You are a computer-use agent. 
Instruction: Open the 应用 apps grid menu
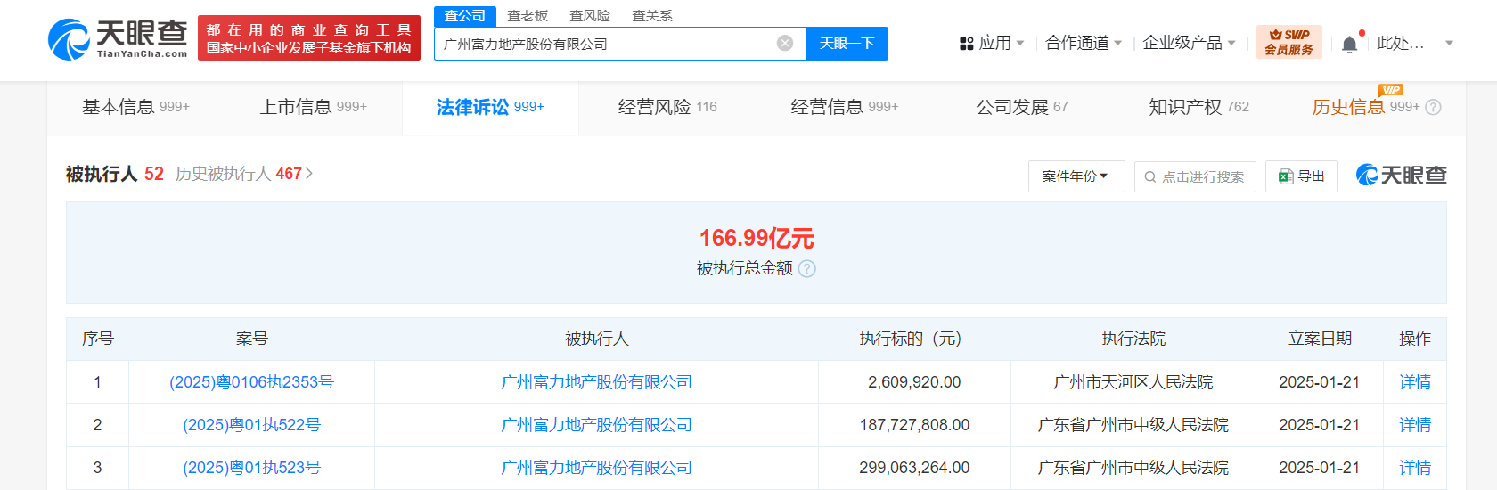coord(990,43)
